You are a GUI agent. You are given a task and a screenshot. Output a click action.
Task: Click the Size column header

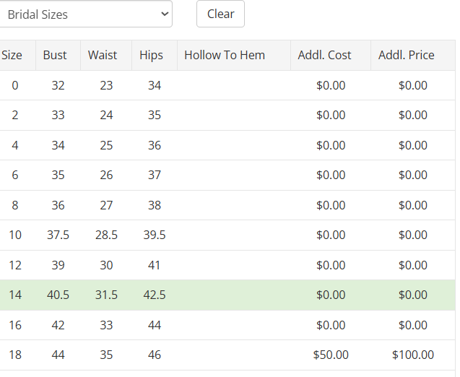12,55
